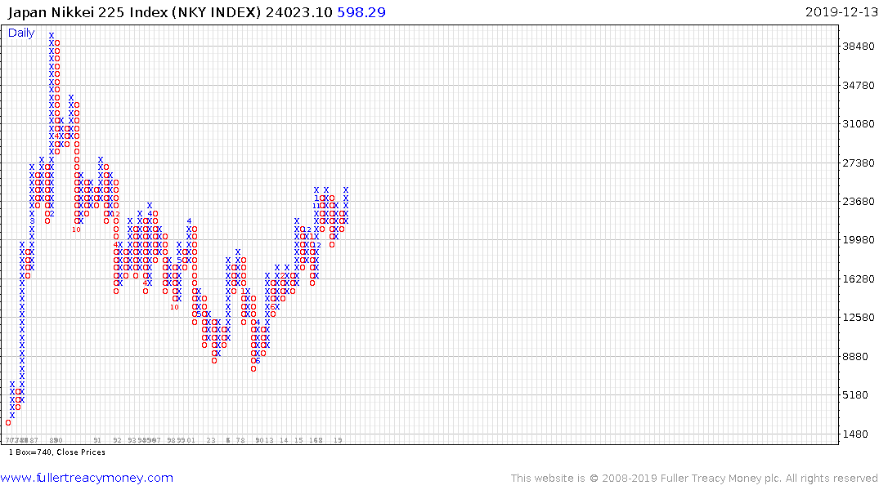Click the 12580 price axis label
The image size is (879, 490).
point(859,318)
